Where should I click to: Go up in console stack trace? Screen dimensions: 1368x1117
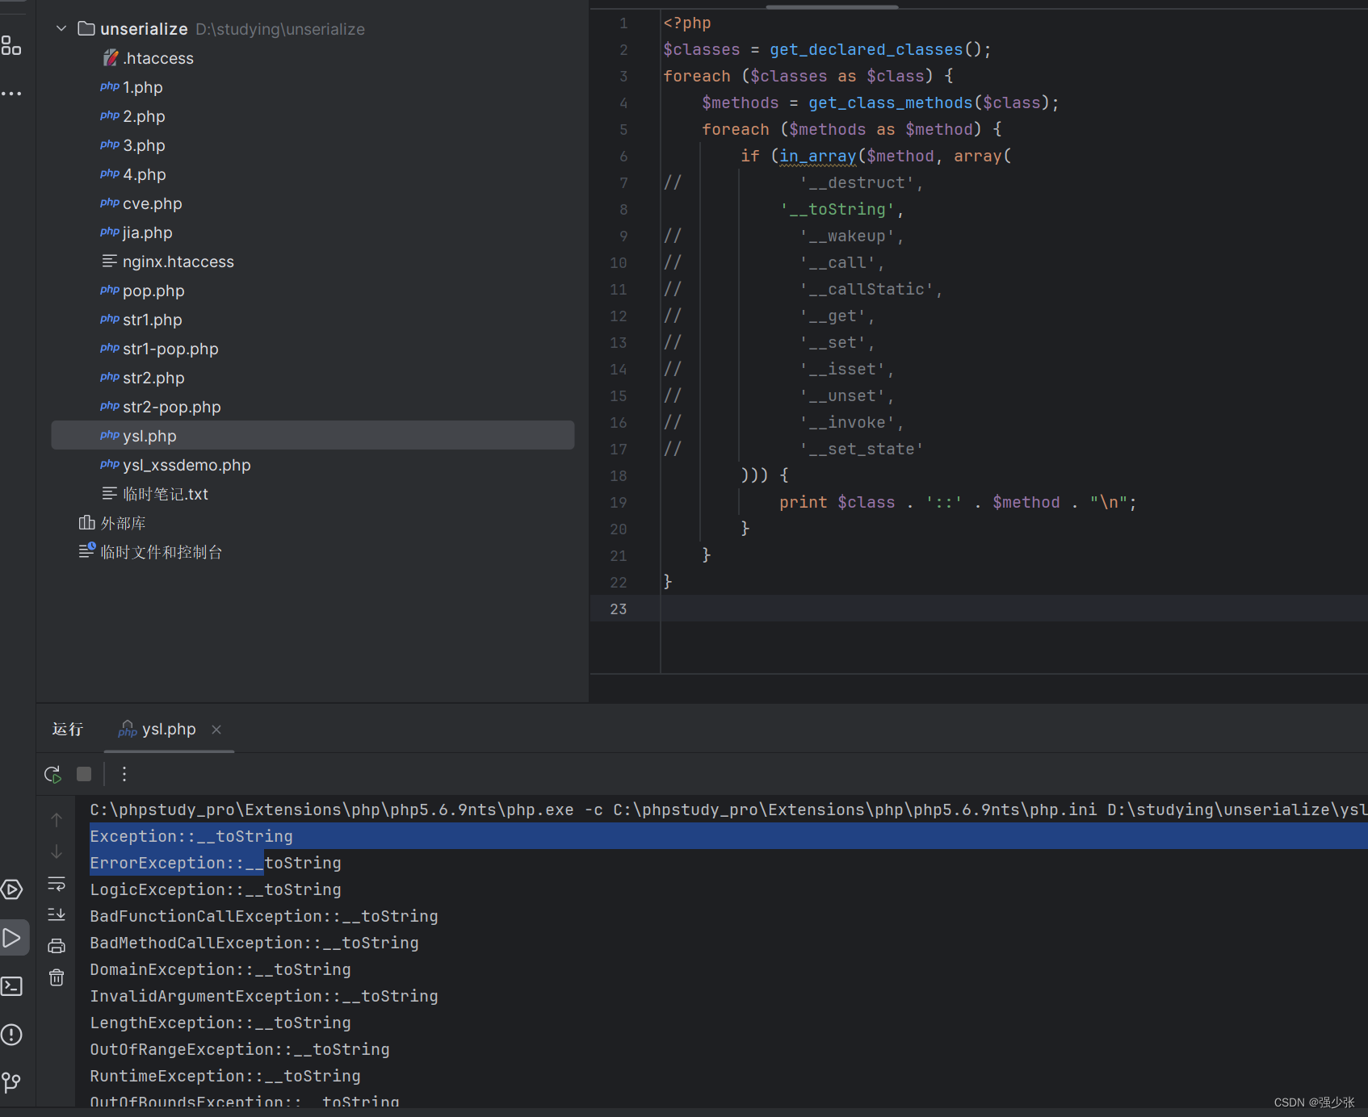(57, 820)
